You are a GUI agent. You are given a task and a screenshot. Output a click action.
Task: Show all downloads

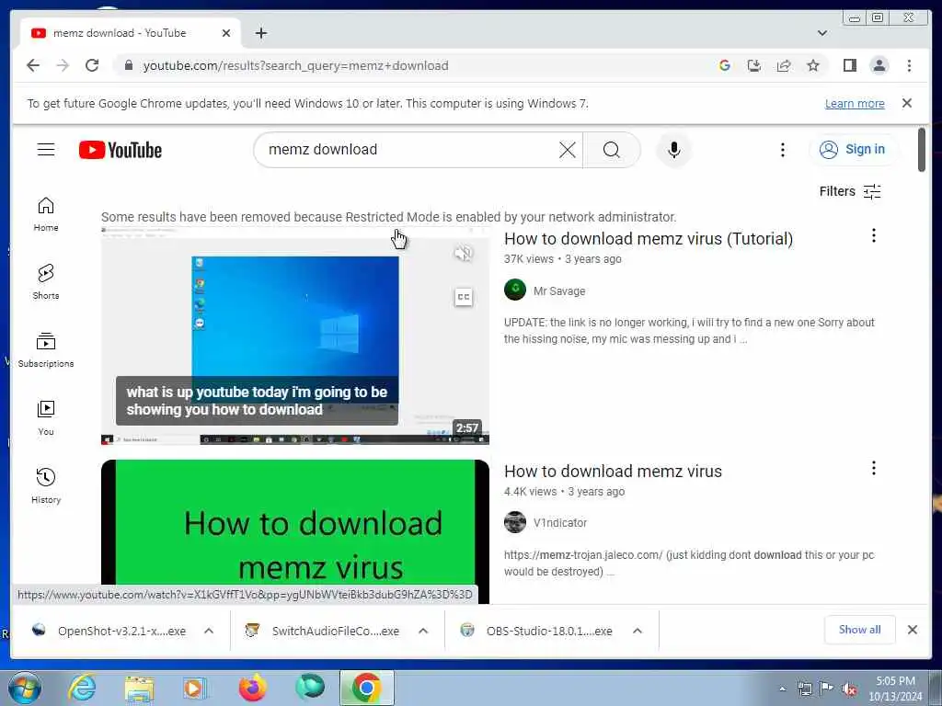(x=860, y=630)
